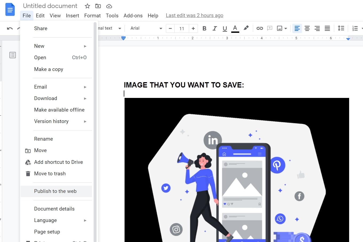
Task: Open the paragraph style dropdown arrow
Action: (x=120, y=28)
